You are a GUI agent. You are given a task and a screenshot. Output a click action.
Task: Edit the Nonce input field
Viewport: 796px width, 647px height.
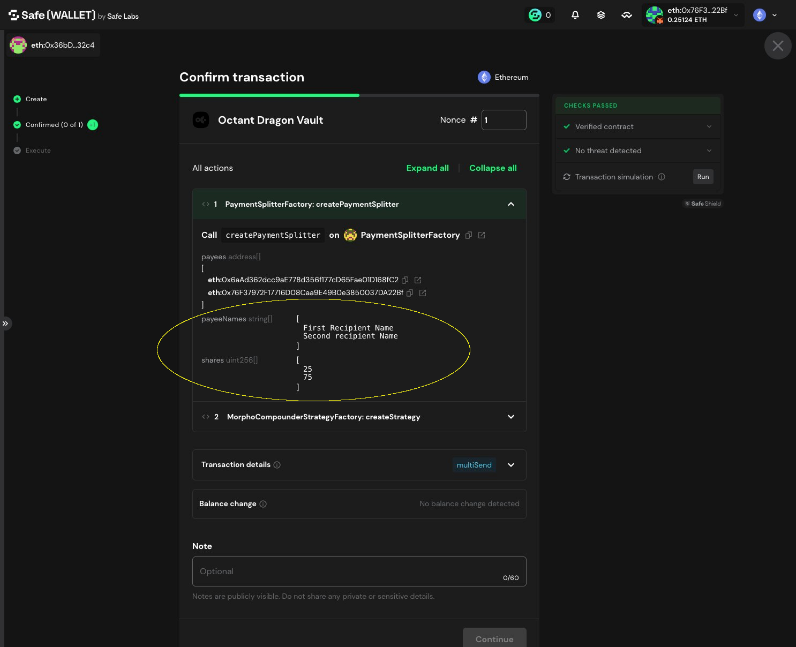[504, 120]
